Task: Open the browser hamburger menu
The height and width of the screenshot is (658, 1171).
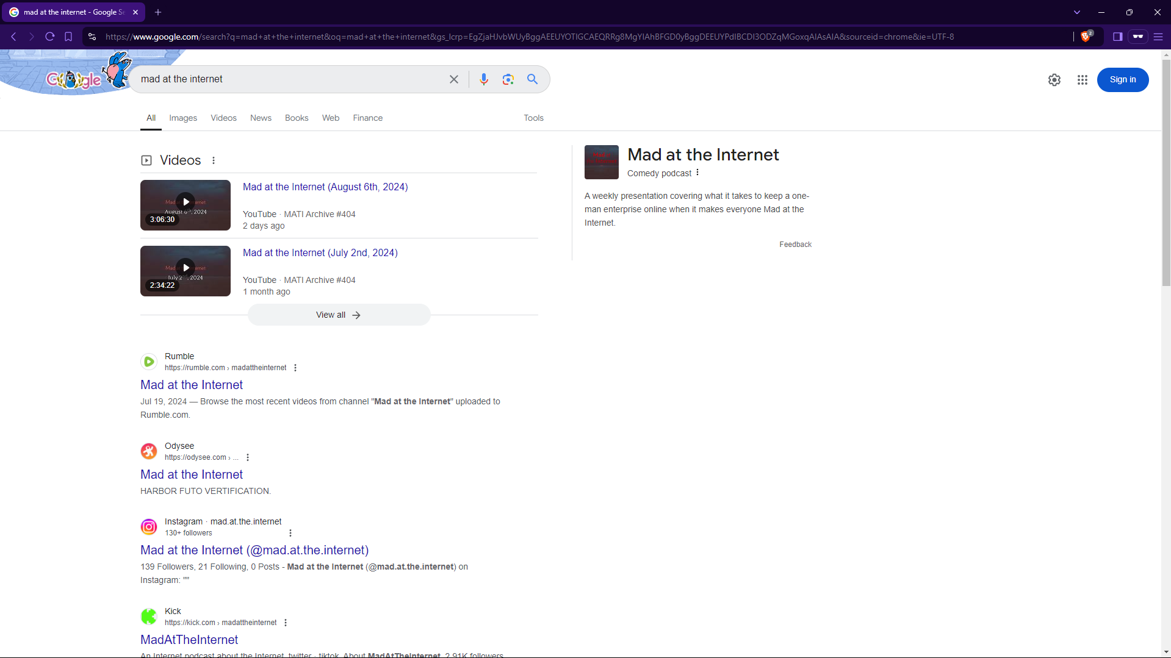Action: (x=1158, y=37)
